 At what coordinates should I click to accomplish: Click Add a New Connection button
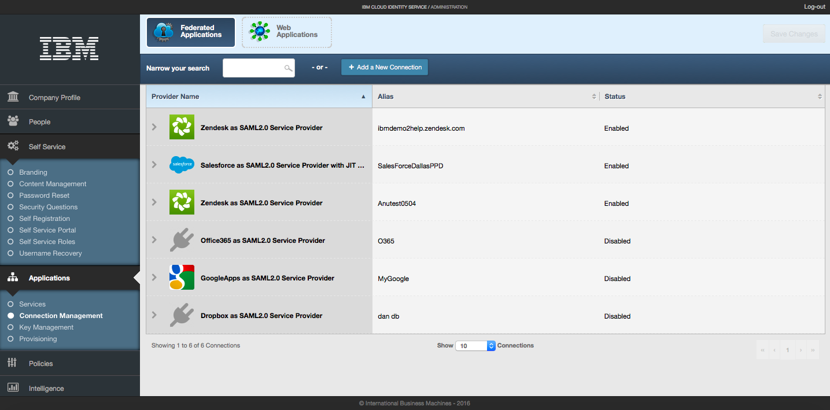click(385, 67)
